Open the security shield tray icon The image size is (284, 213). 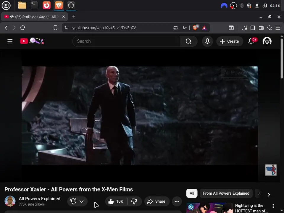point(249,6)
